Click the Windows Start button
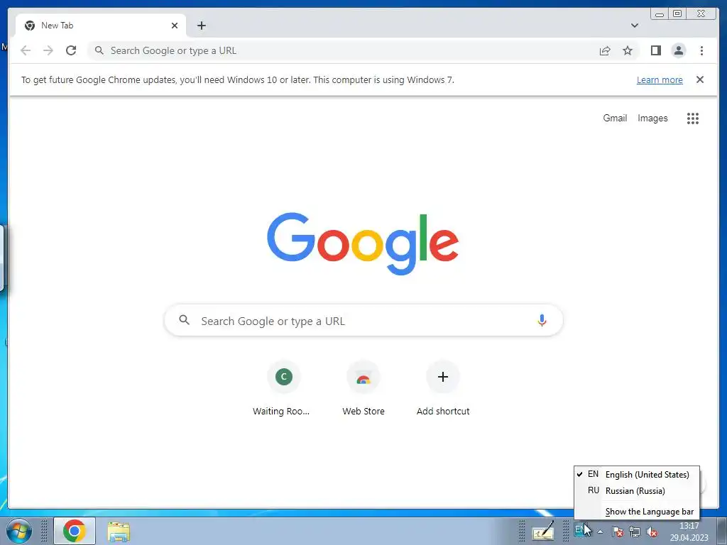Image resolution: width=727 pixels, height=545 pixels. 19,531
